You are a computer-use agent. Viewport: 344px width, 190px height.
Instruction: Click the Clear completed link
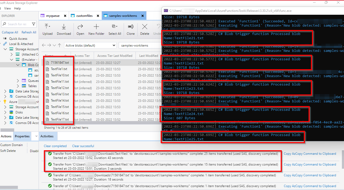click(x=55, y=146)
